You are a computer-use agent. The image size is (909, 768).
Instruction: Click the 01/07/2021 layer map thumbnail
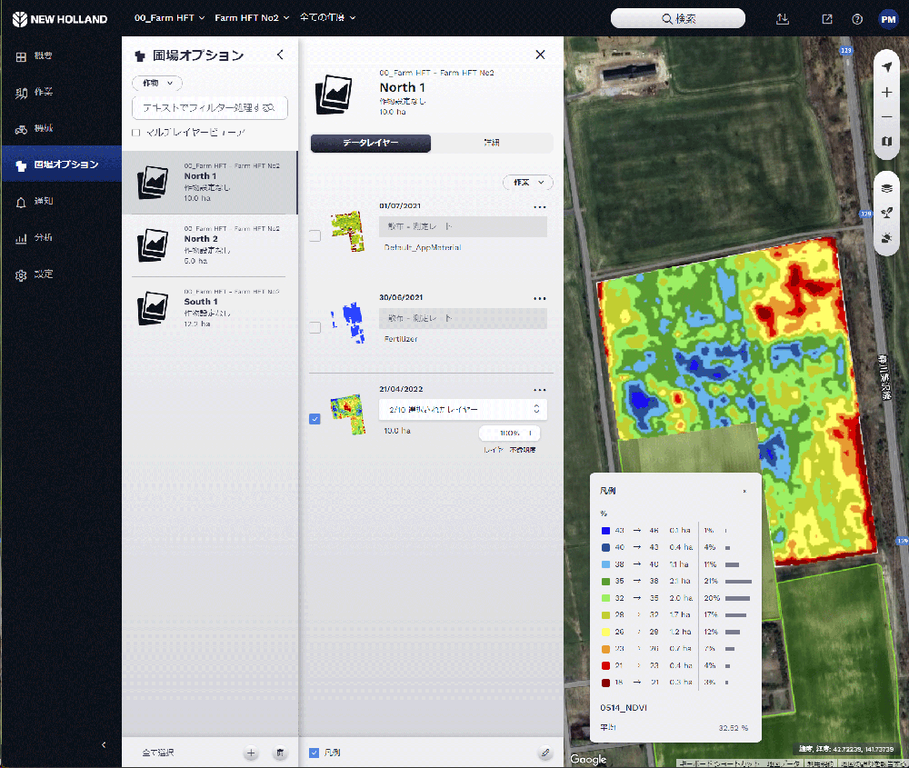point(348,231)
